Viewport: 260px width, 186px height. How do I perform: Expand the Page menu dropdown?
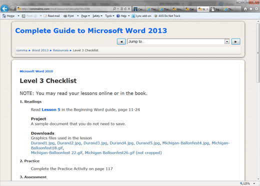tap(85, 16)
